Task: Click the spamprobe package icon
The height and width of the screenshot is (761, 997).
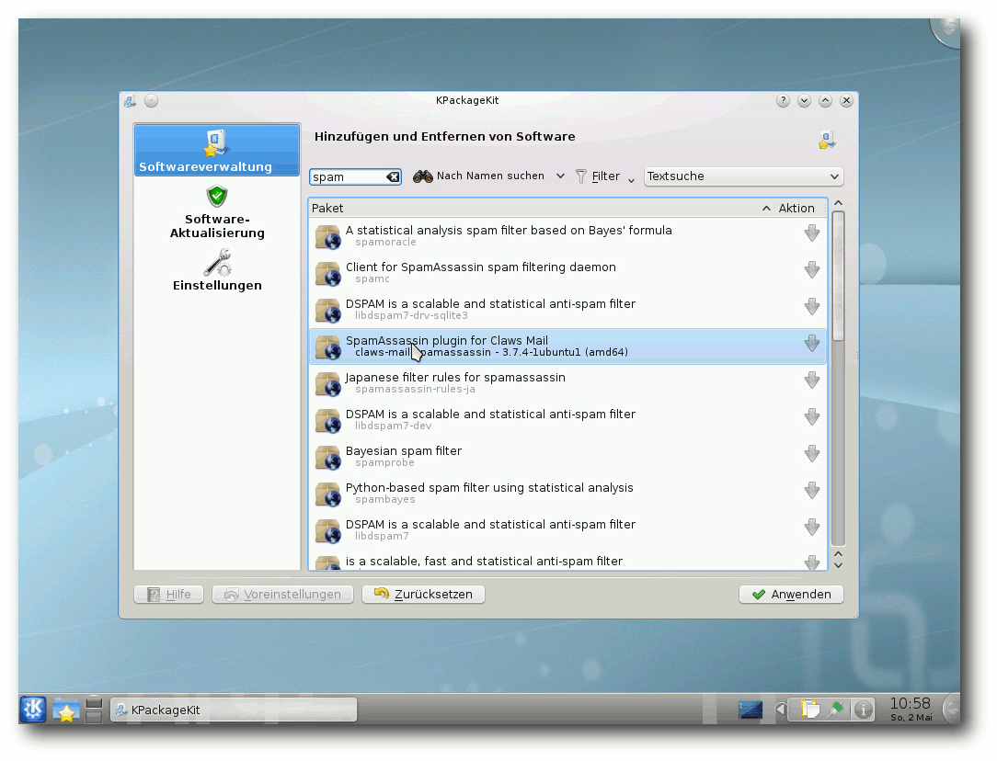Action: pyautogui.click(x=328, y=458)
